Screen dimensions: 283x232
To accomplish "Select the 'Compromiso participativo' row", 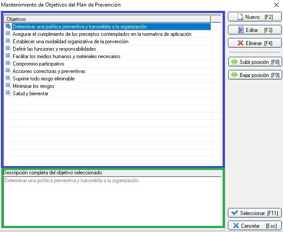I will click(x=38, y=64).
